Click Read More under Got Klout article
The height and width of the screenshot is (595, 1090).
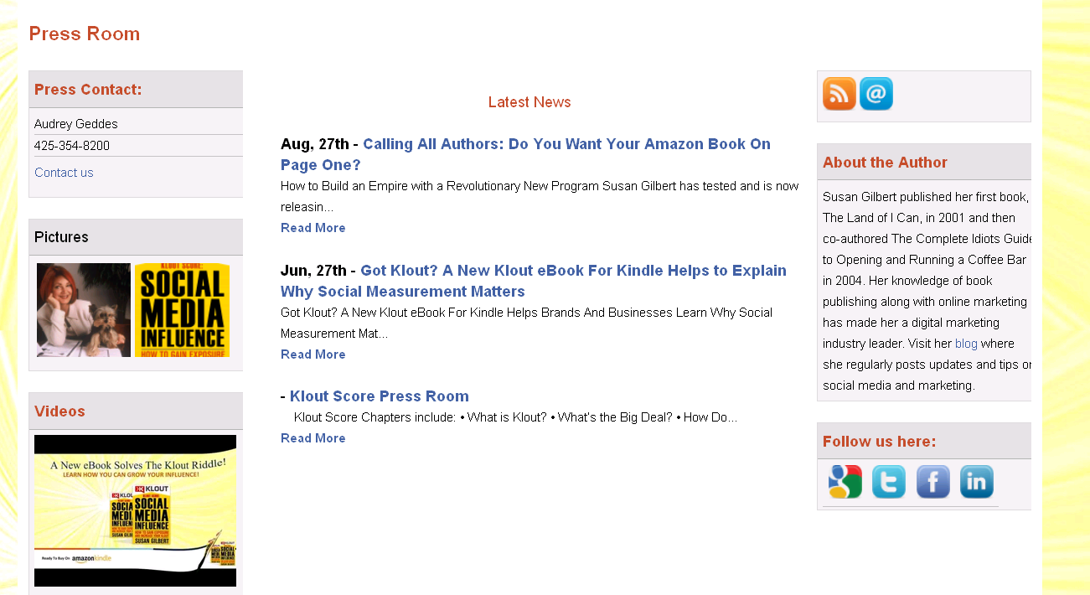point(313,354)
